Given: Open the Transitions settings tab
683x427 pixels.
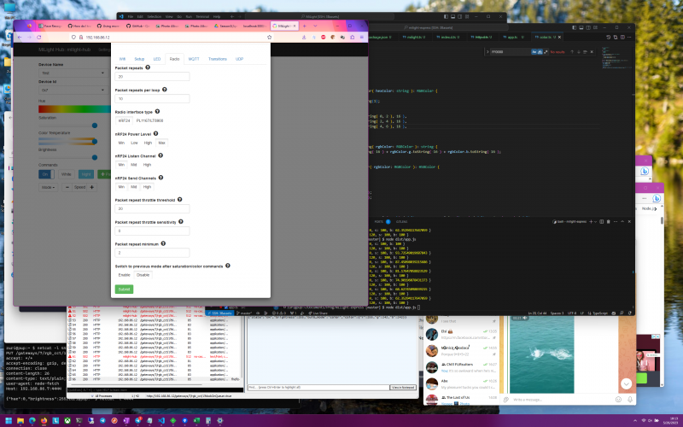Looking at the screenshot, I should coord(217,59).
